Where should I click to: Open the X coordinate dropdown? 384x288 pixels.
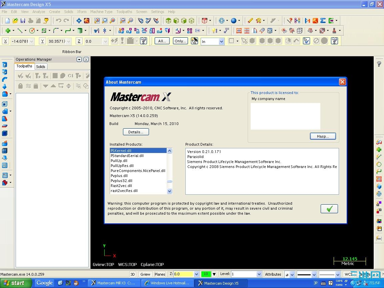click(32, 41)
